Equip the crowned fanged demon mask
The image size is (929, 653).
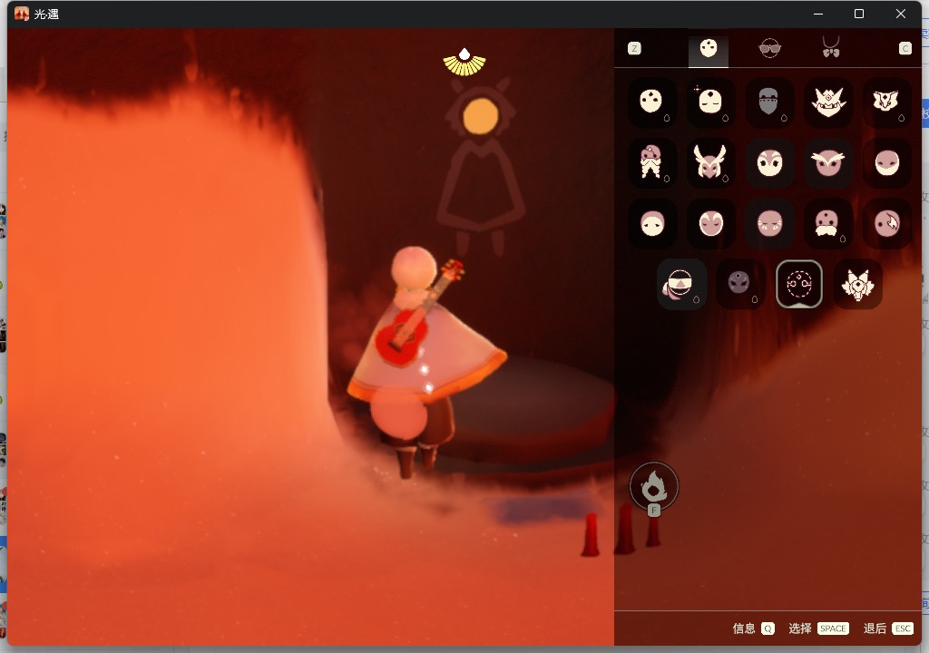point(828,102)
